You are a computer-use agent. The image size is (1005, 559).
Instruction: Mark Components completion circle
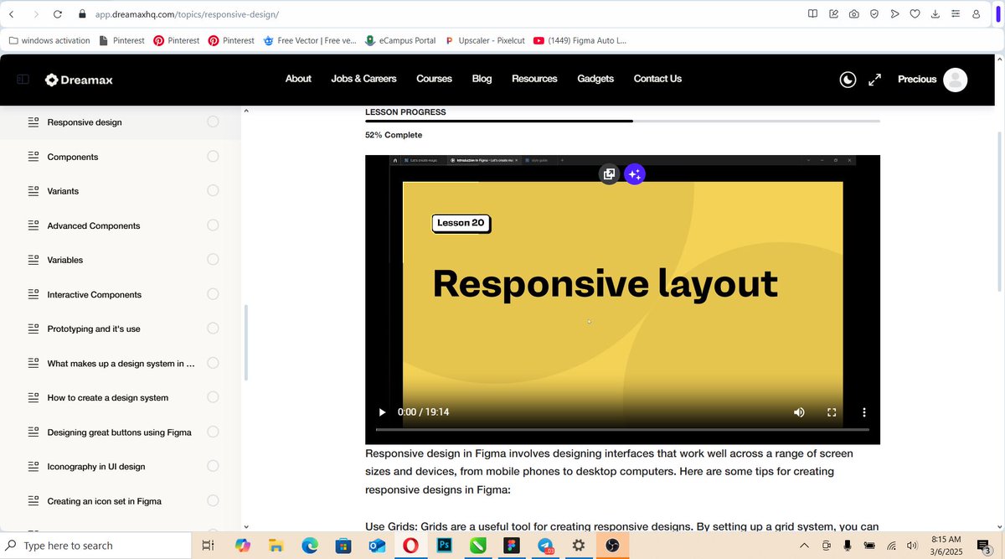213,156
